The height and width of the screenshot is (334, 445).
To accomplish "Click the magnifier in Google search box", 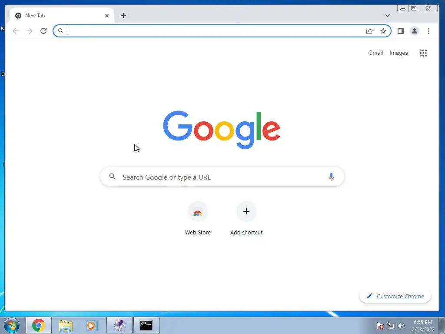I will 113,177.
